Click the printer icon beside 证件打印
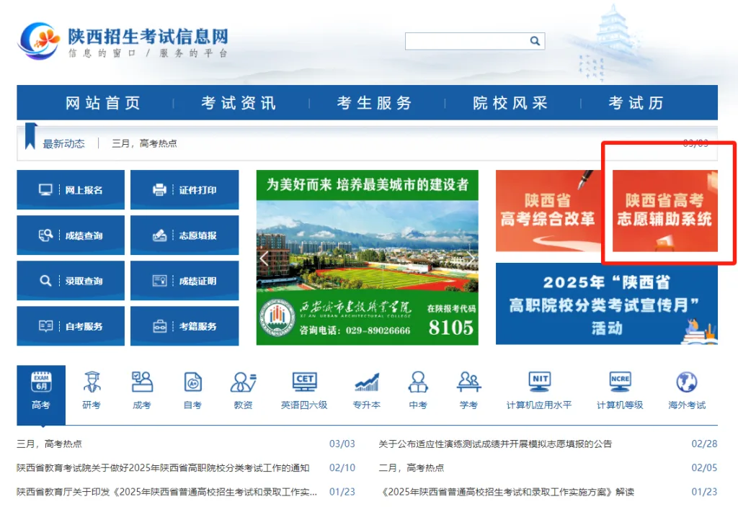The image size is (738, 512). coord(159,189)
